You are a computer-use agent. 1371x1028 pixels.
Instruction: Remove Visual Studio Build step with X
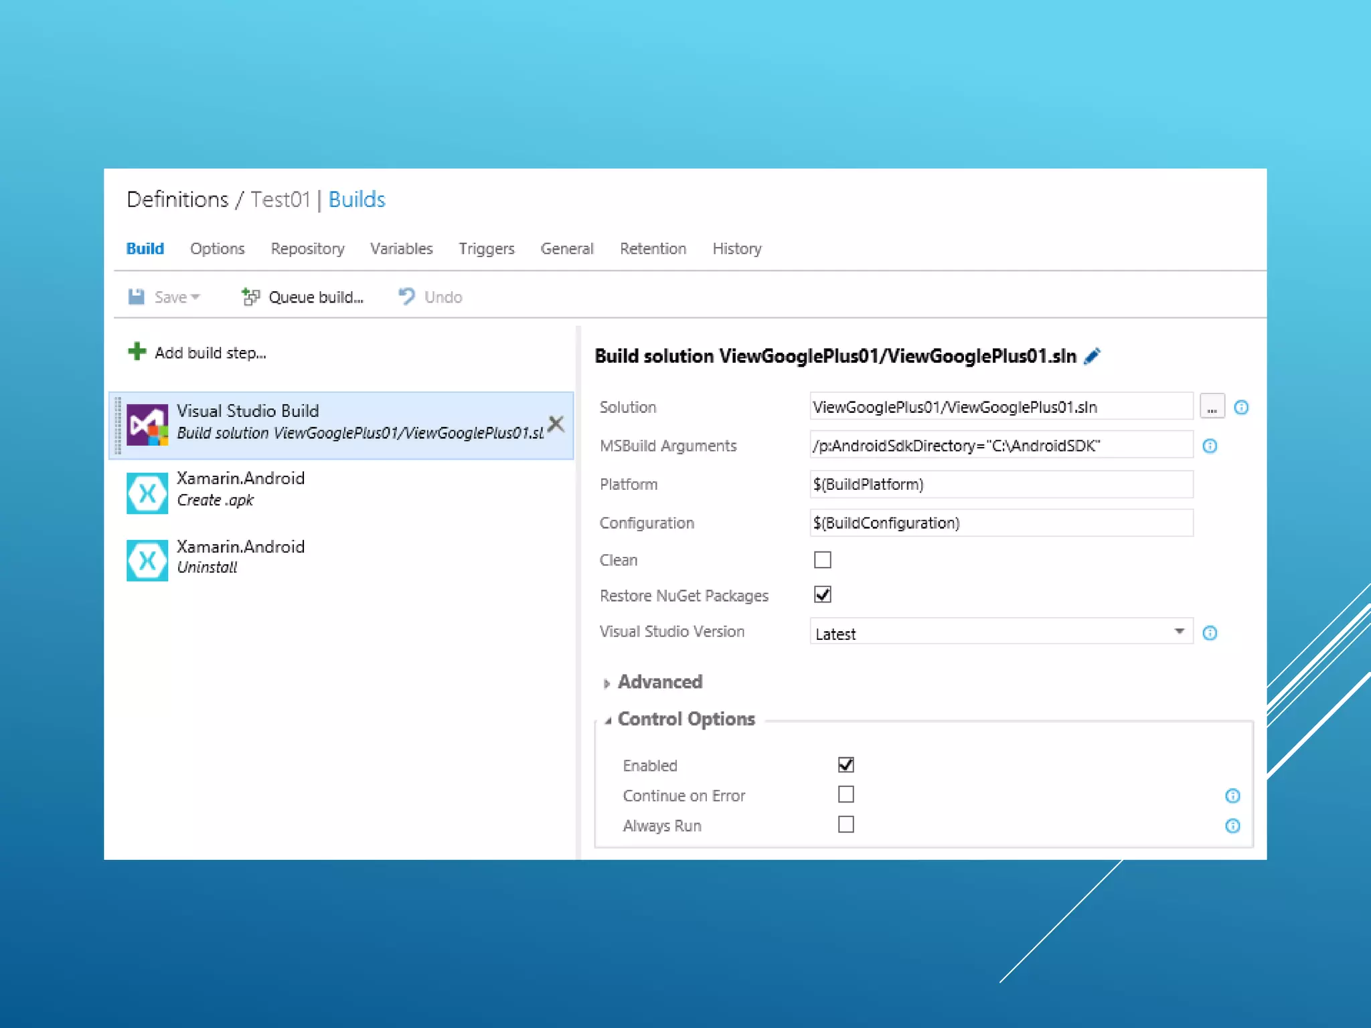tap(556, 424)
